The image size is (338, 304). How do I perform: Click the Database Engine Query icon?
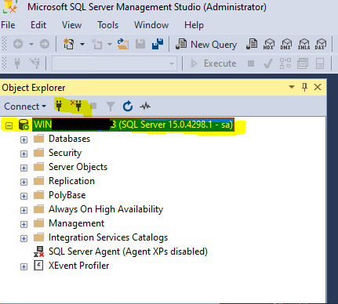[252, 44]
